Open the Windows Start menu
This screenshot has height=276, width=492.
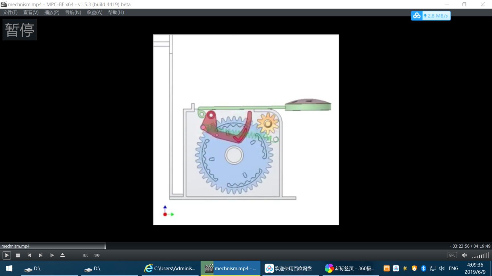pyautogui.click(x=9, y=268)
